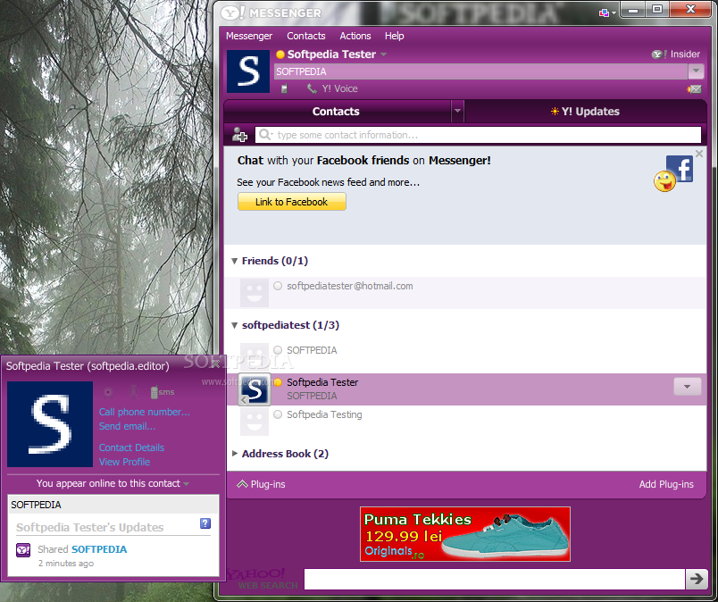Close the Facebook promo banner
Image resolution: width=718 pixels, height=602 pixels.
coord(698,154)
